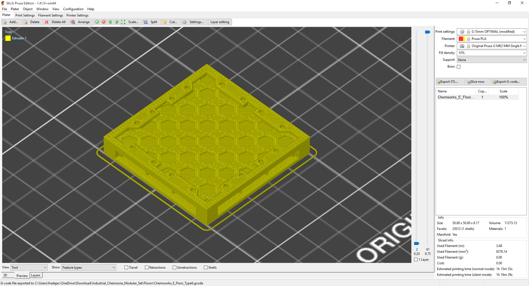The width and height of the screenshot is (529, 286).
Task: Open the File menu
Action: click(x=4, y=9)
